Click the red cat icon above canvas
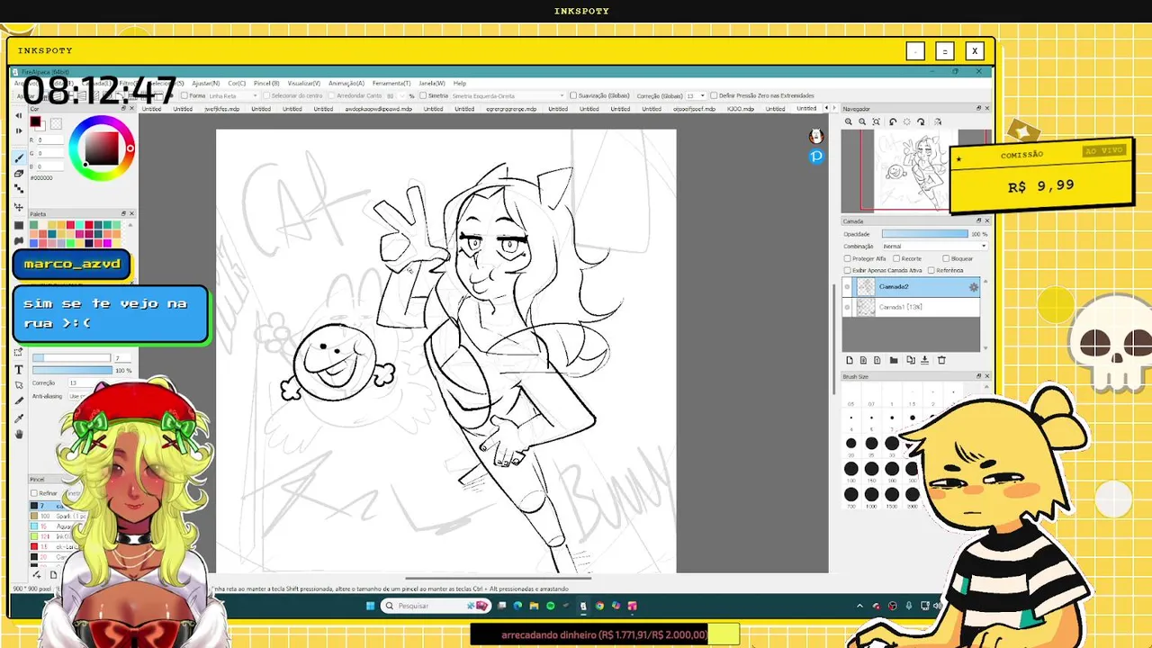1152x648 pixels. 815,137
